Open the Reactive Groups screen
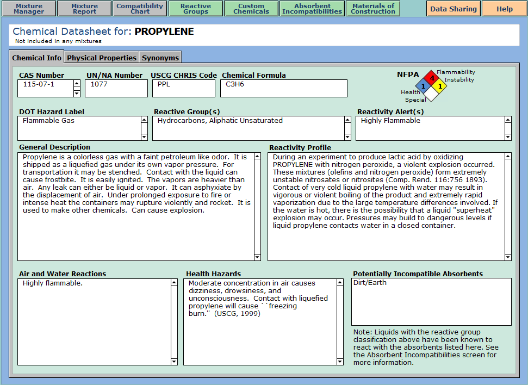The height and width of the screenshot is (385, 528). pyautogui.click(x=196, y=8)
